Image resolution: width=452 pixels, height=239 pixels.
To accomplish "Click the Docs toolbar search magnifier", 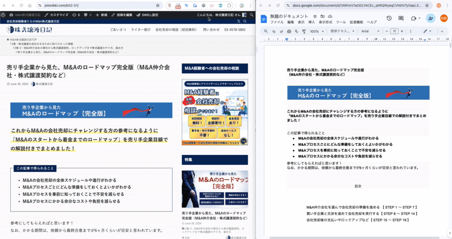I will (266, 31).
